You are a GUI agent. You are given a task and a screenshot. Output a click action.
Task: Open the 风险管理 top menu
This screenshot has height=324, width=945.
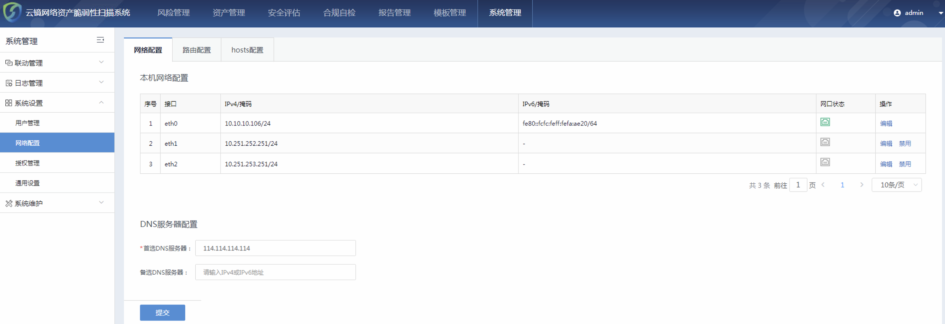click(x=174, y=13)
